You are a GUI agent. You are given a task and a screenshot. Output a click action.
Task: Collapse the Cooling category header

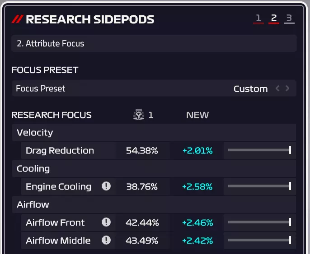[x=154, y=168]
